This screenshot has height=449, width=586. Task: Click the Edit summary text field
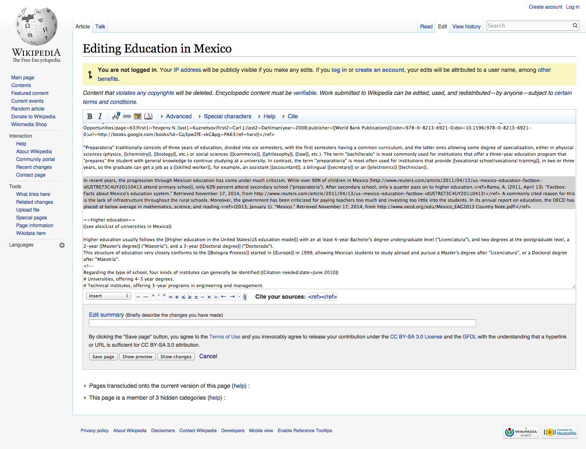tap(282, 323)
